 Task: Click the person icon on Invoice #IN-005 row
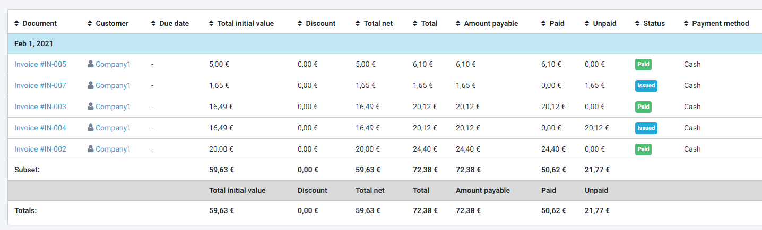point(91,64)
